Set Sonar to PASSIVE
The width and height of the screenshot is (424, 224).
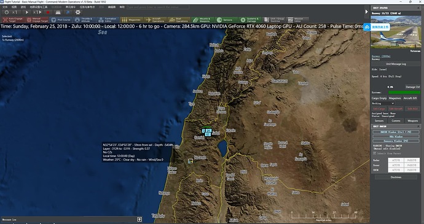pyautogui.click(x=412, y=165)
